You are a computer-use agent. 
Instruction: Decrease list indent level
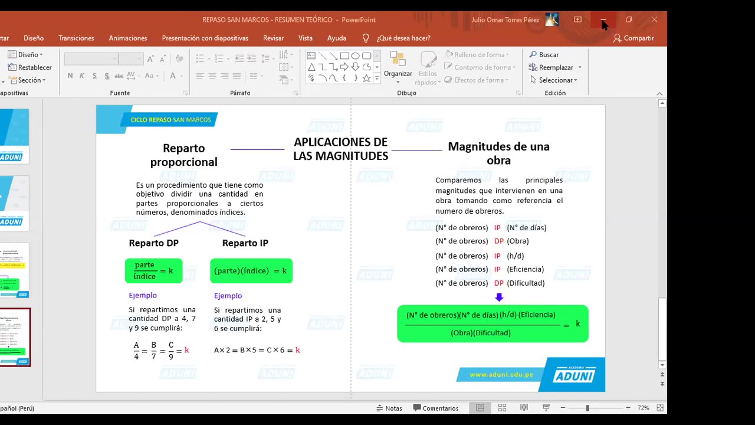pyautogui.click(x=239, y=59)
